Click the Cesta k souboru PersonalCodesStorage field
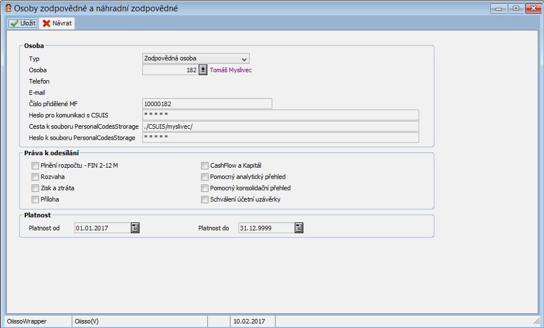Viewport: 544px width, 328px height. point(280,126)
